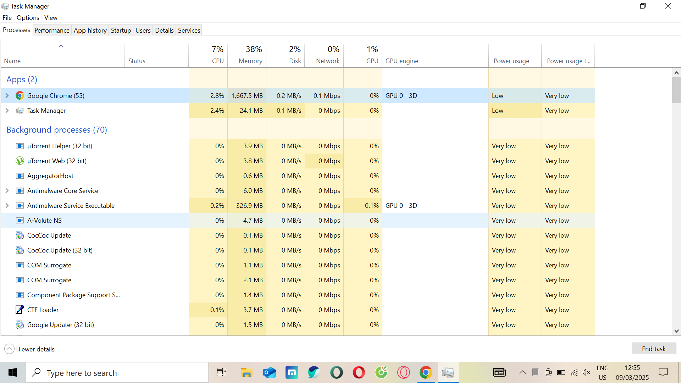681x383 pixels.
Task: Open the Options menu
Action: [28, 18]
